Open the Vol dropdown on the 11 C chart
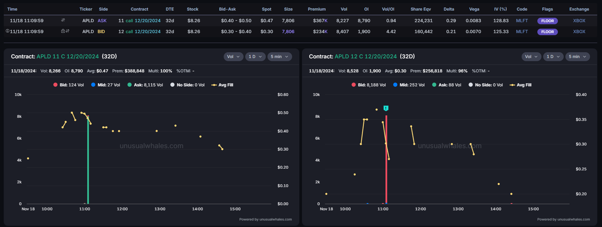Viewport: 602px width, 227px height. pyautogui.click(x=234, y=57)
